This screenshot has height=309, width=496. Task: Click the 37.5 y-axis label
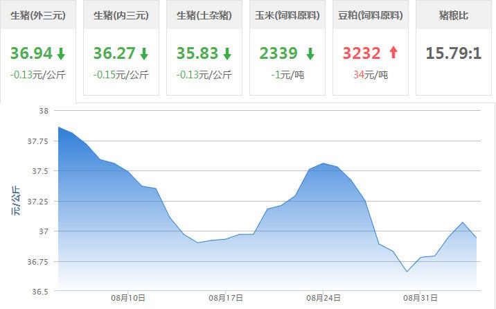(40, 171)
